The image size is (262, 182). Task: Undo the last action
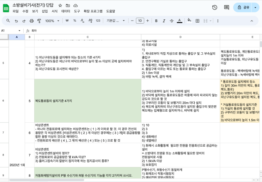tap(16, 21)
